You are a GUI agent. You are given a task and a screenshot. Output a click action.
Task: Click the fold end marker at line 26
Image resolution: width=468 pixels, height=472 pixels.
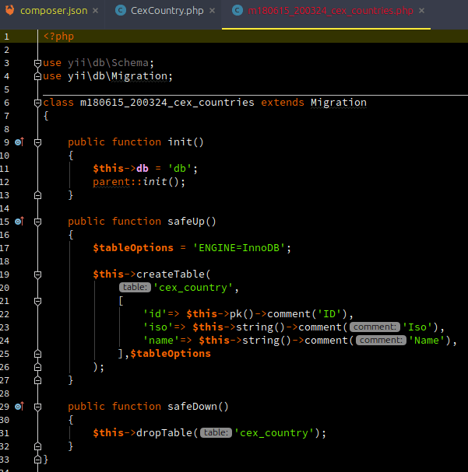[37, 367]
